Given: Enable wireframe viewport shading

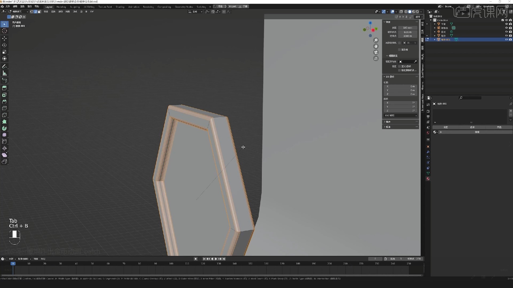Looking at the screenshot, I should click(x=406, y=12).
